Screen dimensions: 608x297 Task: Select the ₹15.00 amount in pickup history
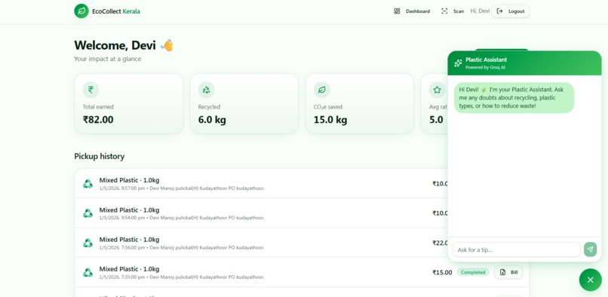pyautogui.click(x=442, y=272)
